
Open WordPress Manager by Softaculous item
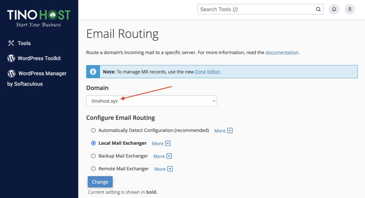coord(37,79)
